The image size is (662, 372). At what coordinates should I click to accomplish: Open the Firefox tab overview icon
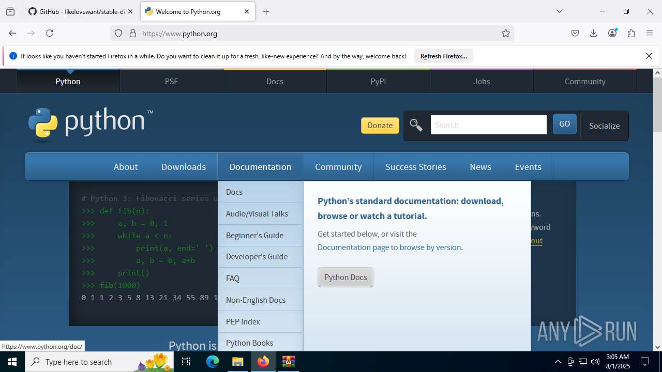10,11
